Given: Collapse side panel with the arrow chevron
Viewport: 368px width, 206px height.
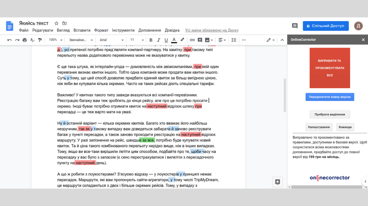Looking at the screenshot, I should click(365, 181).
